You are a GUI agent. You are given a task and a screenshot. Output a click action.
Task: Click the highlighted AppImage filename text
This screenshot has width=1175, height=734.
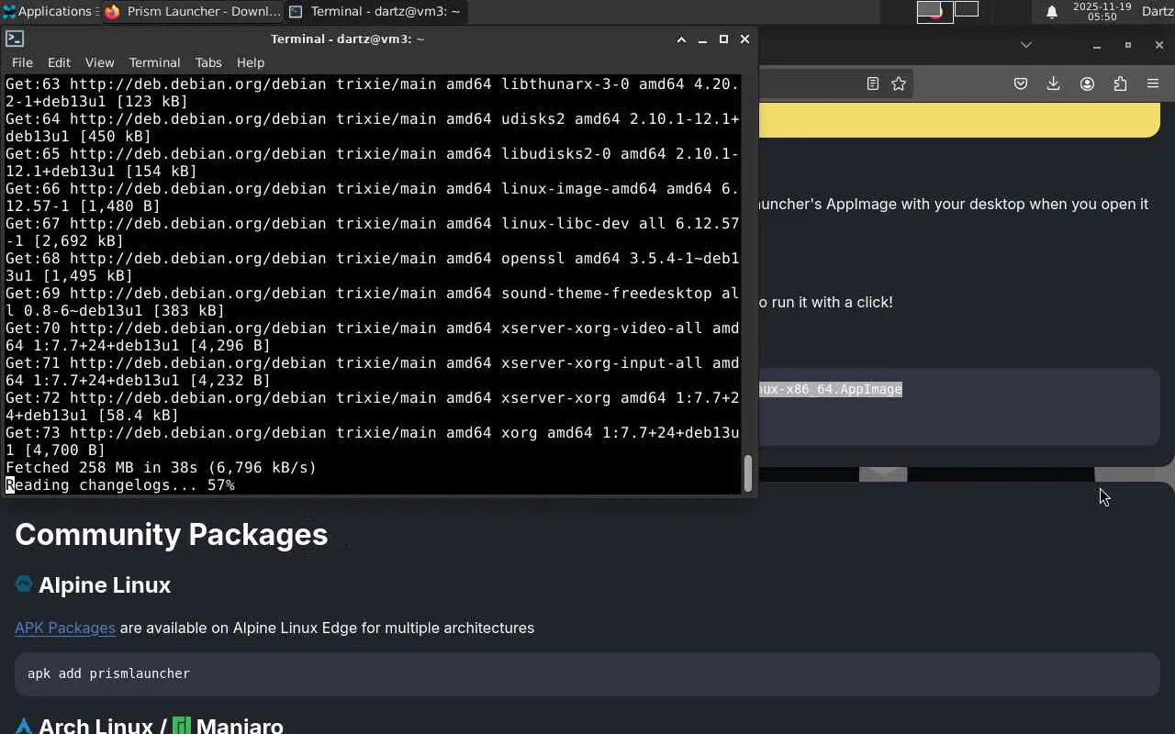(x=831, y=389)
